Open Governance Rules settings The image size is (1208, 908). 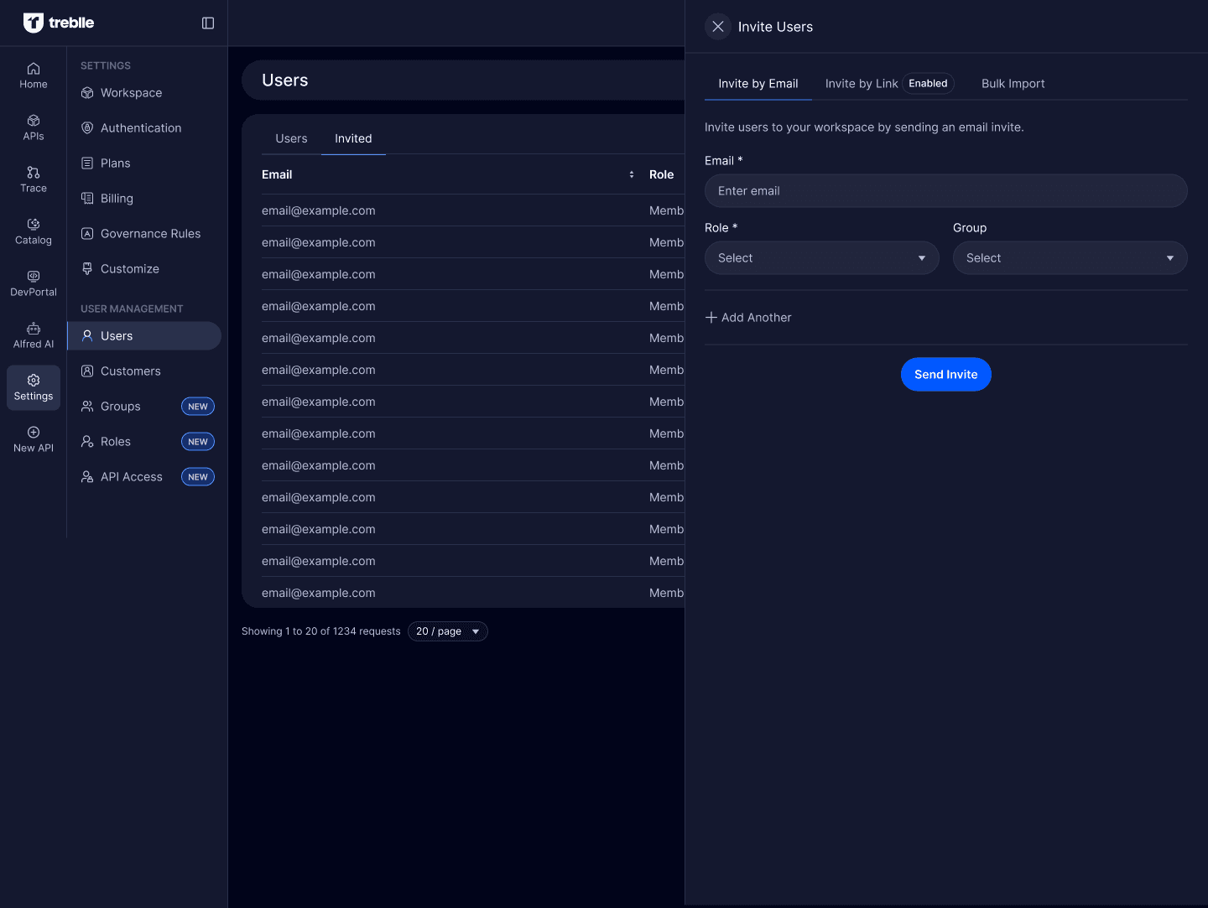pyautogui.click(x=150, y=234)
